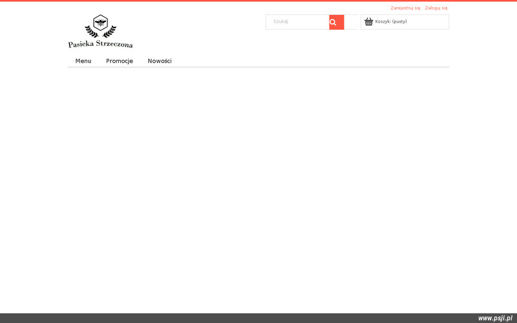
Task: Open the Menu navigation item
Action: pyautogui.click(x=83, y=61)
